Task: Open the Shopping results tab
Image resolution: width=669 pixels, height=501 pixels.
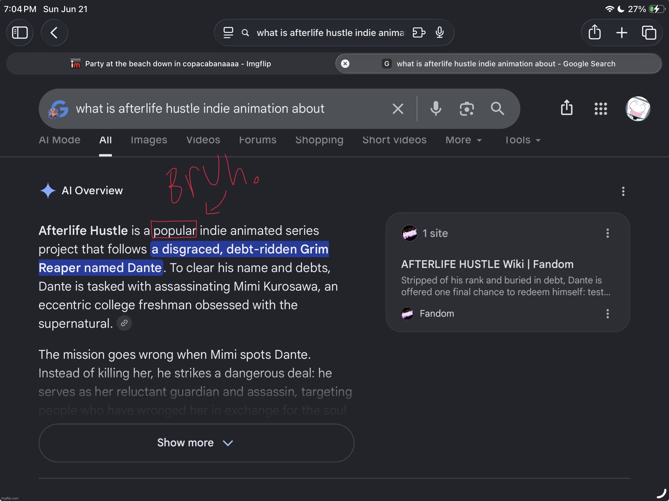Action: coord(319,140)
